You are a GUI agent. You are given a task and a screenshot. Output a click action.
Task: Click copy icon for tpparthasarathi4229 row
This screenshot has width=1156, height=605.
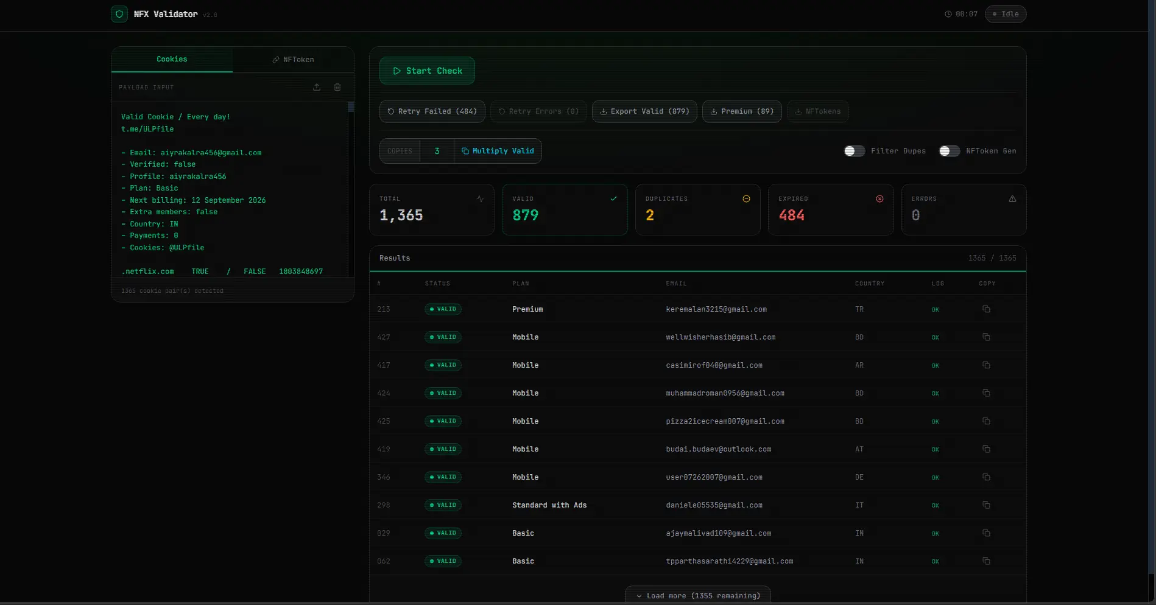coord(986,561)
